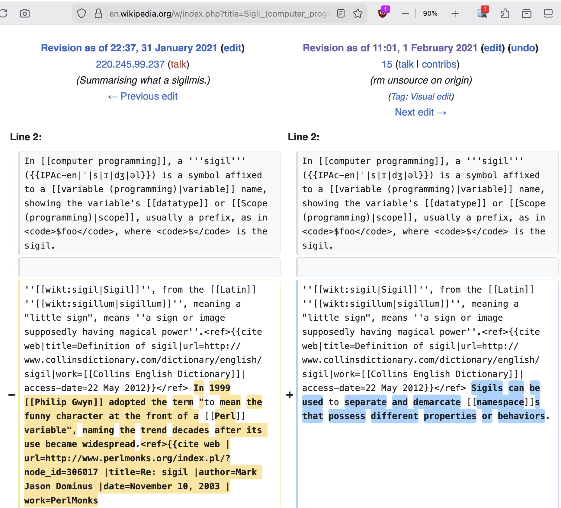Bookmark this page with the star icon
The height and width of the screenshot is (508, 561).
[x=358, y=14]
